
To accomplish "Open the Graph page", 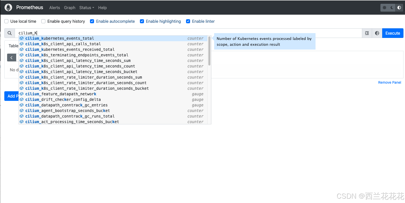I will click(70, 8).
